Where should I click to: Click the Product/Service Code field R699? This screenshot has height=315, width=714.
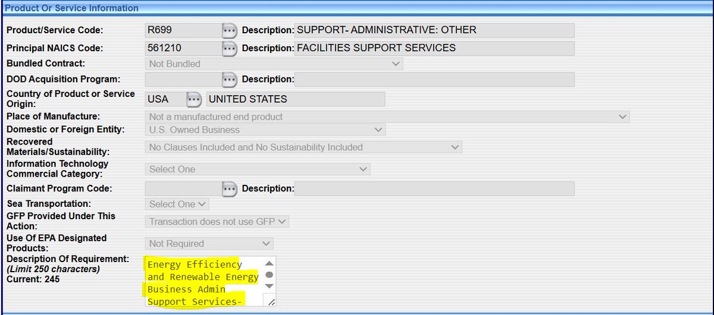[183, 31]
